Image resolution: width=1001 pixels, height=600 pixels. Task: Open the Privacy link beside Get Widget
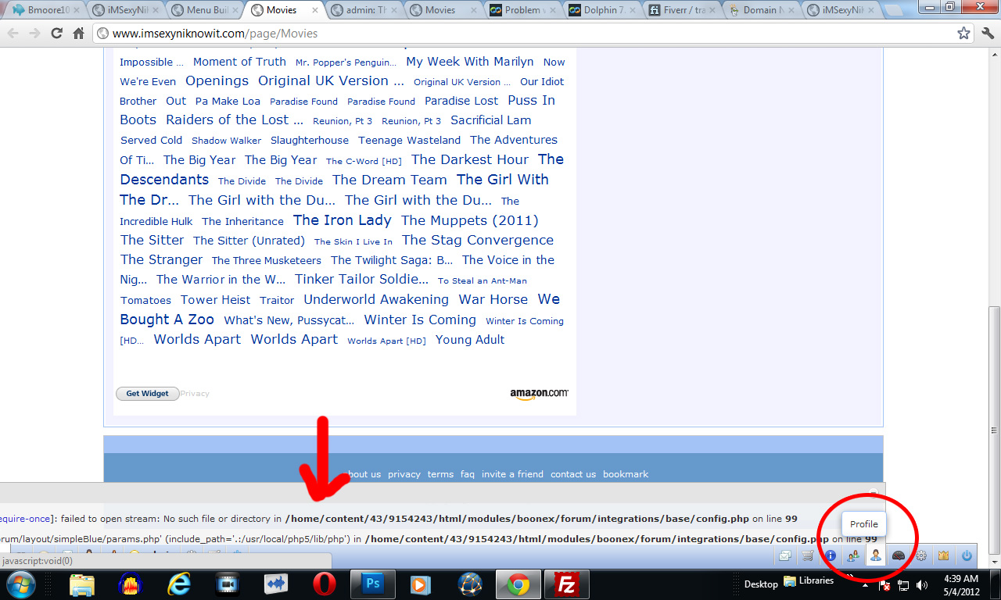click(x=195, y=394)
